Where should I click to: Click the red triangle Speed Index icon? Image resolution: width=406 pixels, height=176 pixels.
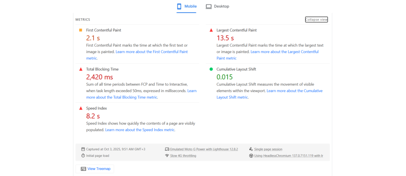[x=80, y=108]
